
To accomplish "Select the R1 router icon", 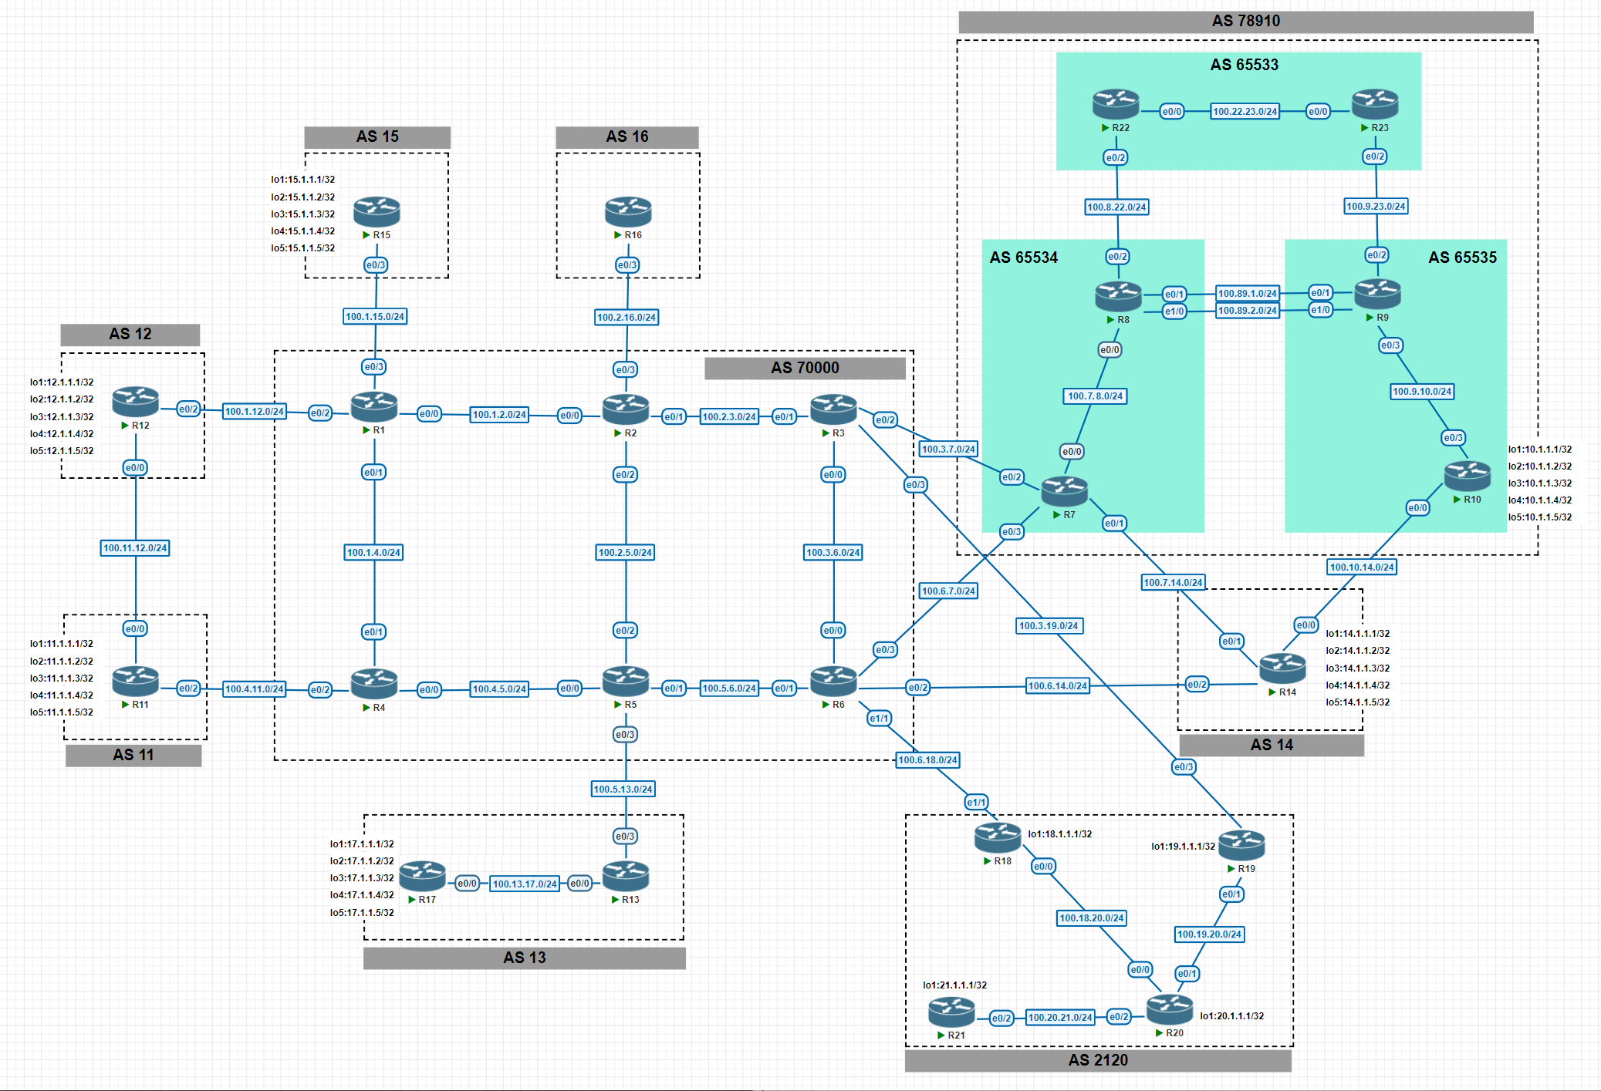I will [x=374, y=407].
